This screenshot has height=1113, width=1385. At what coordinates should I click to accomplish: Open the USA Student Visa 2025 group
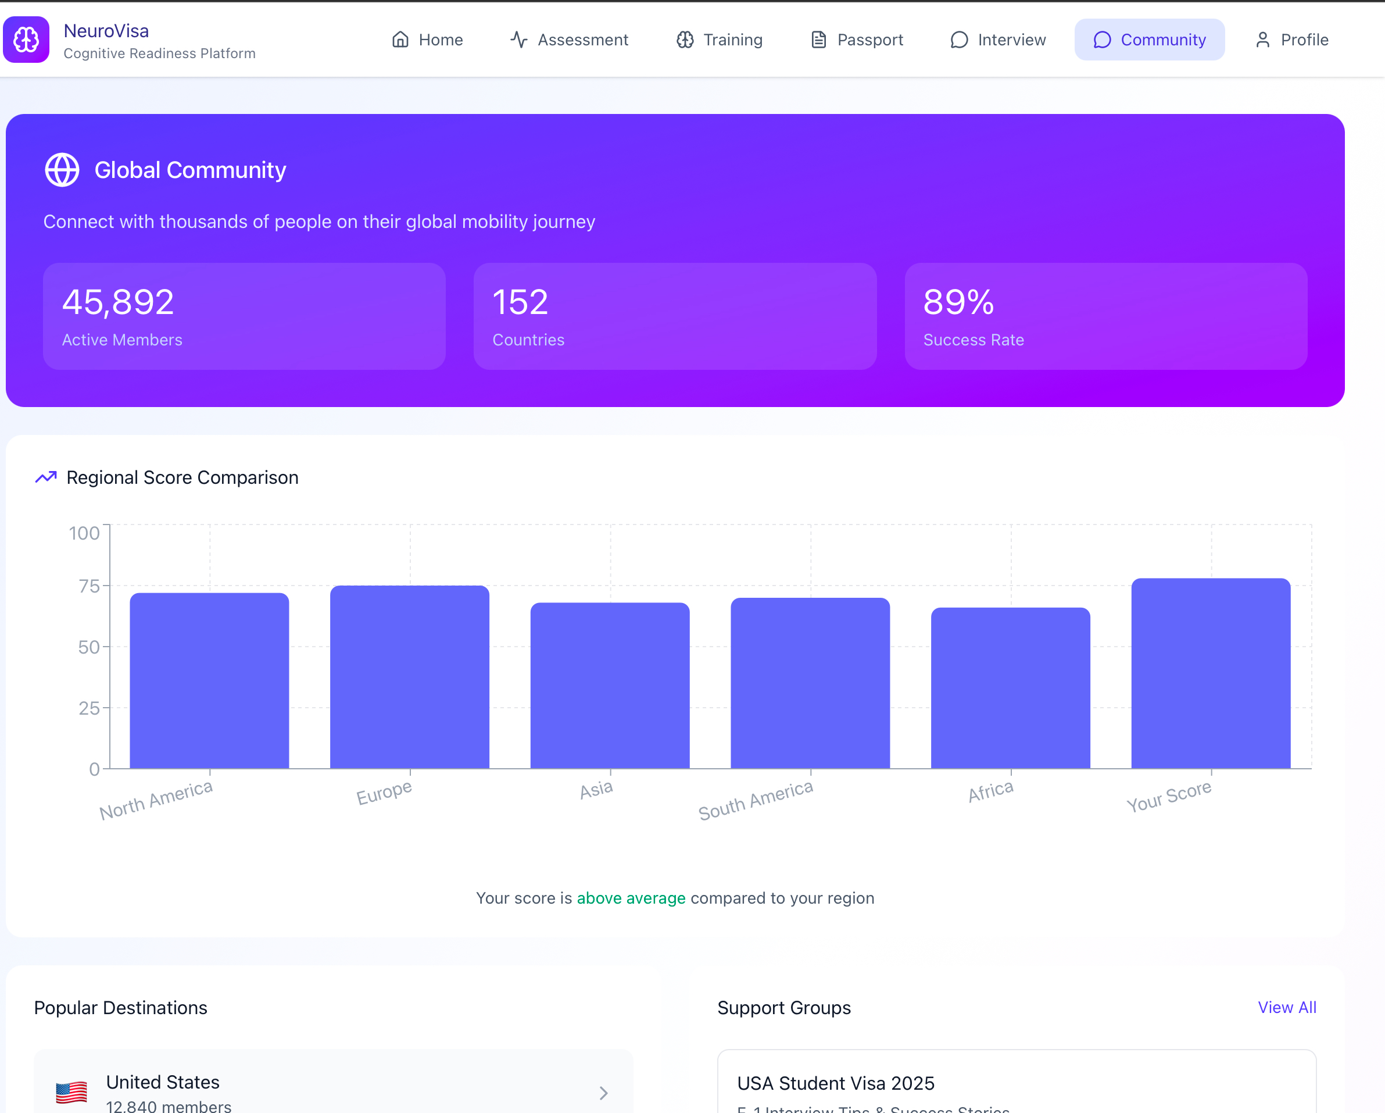click(x=836, y=1083)
